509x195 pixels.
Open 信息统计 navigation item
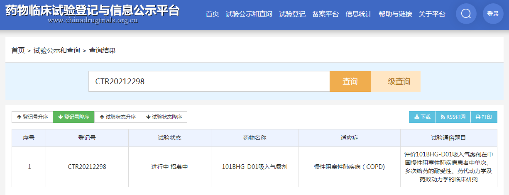(359, 14)
